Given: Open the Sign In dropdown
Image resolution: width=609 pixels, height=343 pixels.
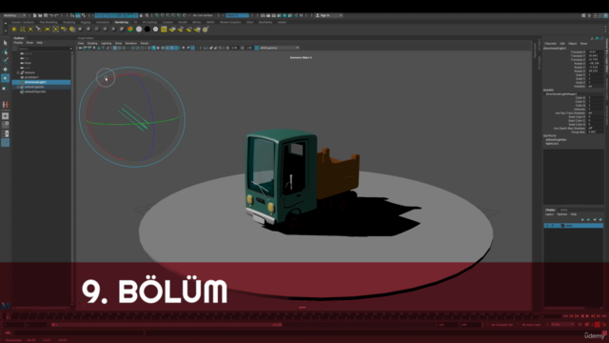Looking at the screenshot, I should click(328, 15).
